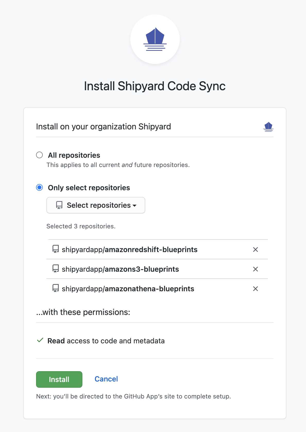The width and height of the screenshot is (306, 432).
Task: Click repo icon beside amazonathena-blueprints
Action: 56,288
